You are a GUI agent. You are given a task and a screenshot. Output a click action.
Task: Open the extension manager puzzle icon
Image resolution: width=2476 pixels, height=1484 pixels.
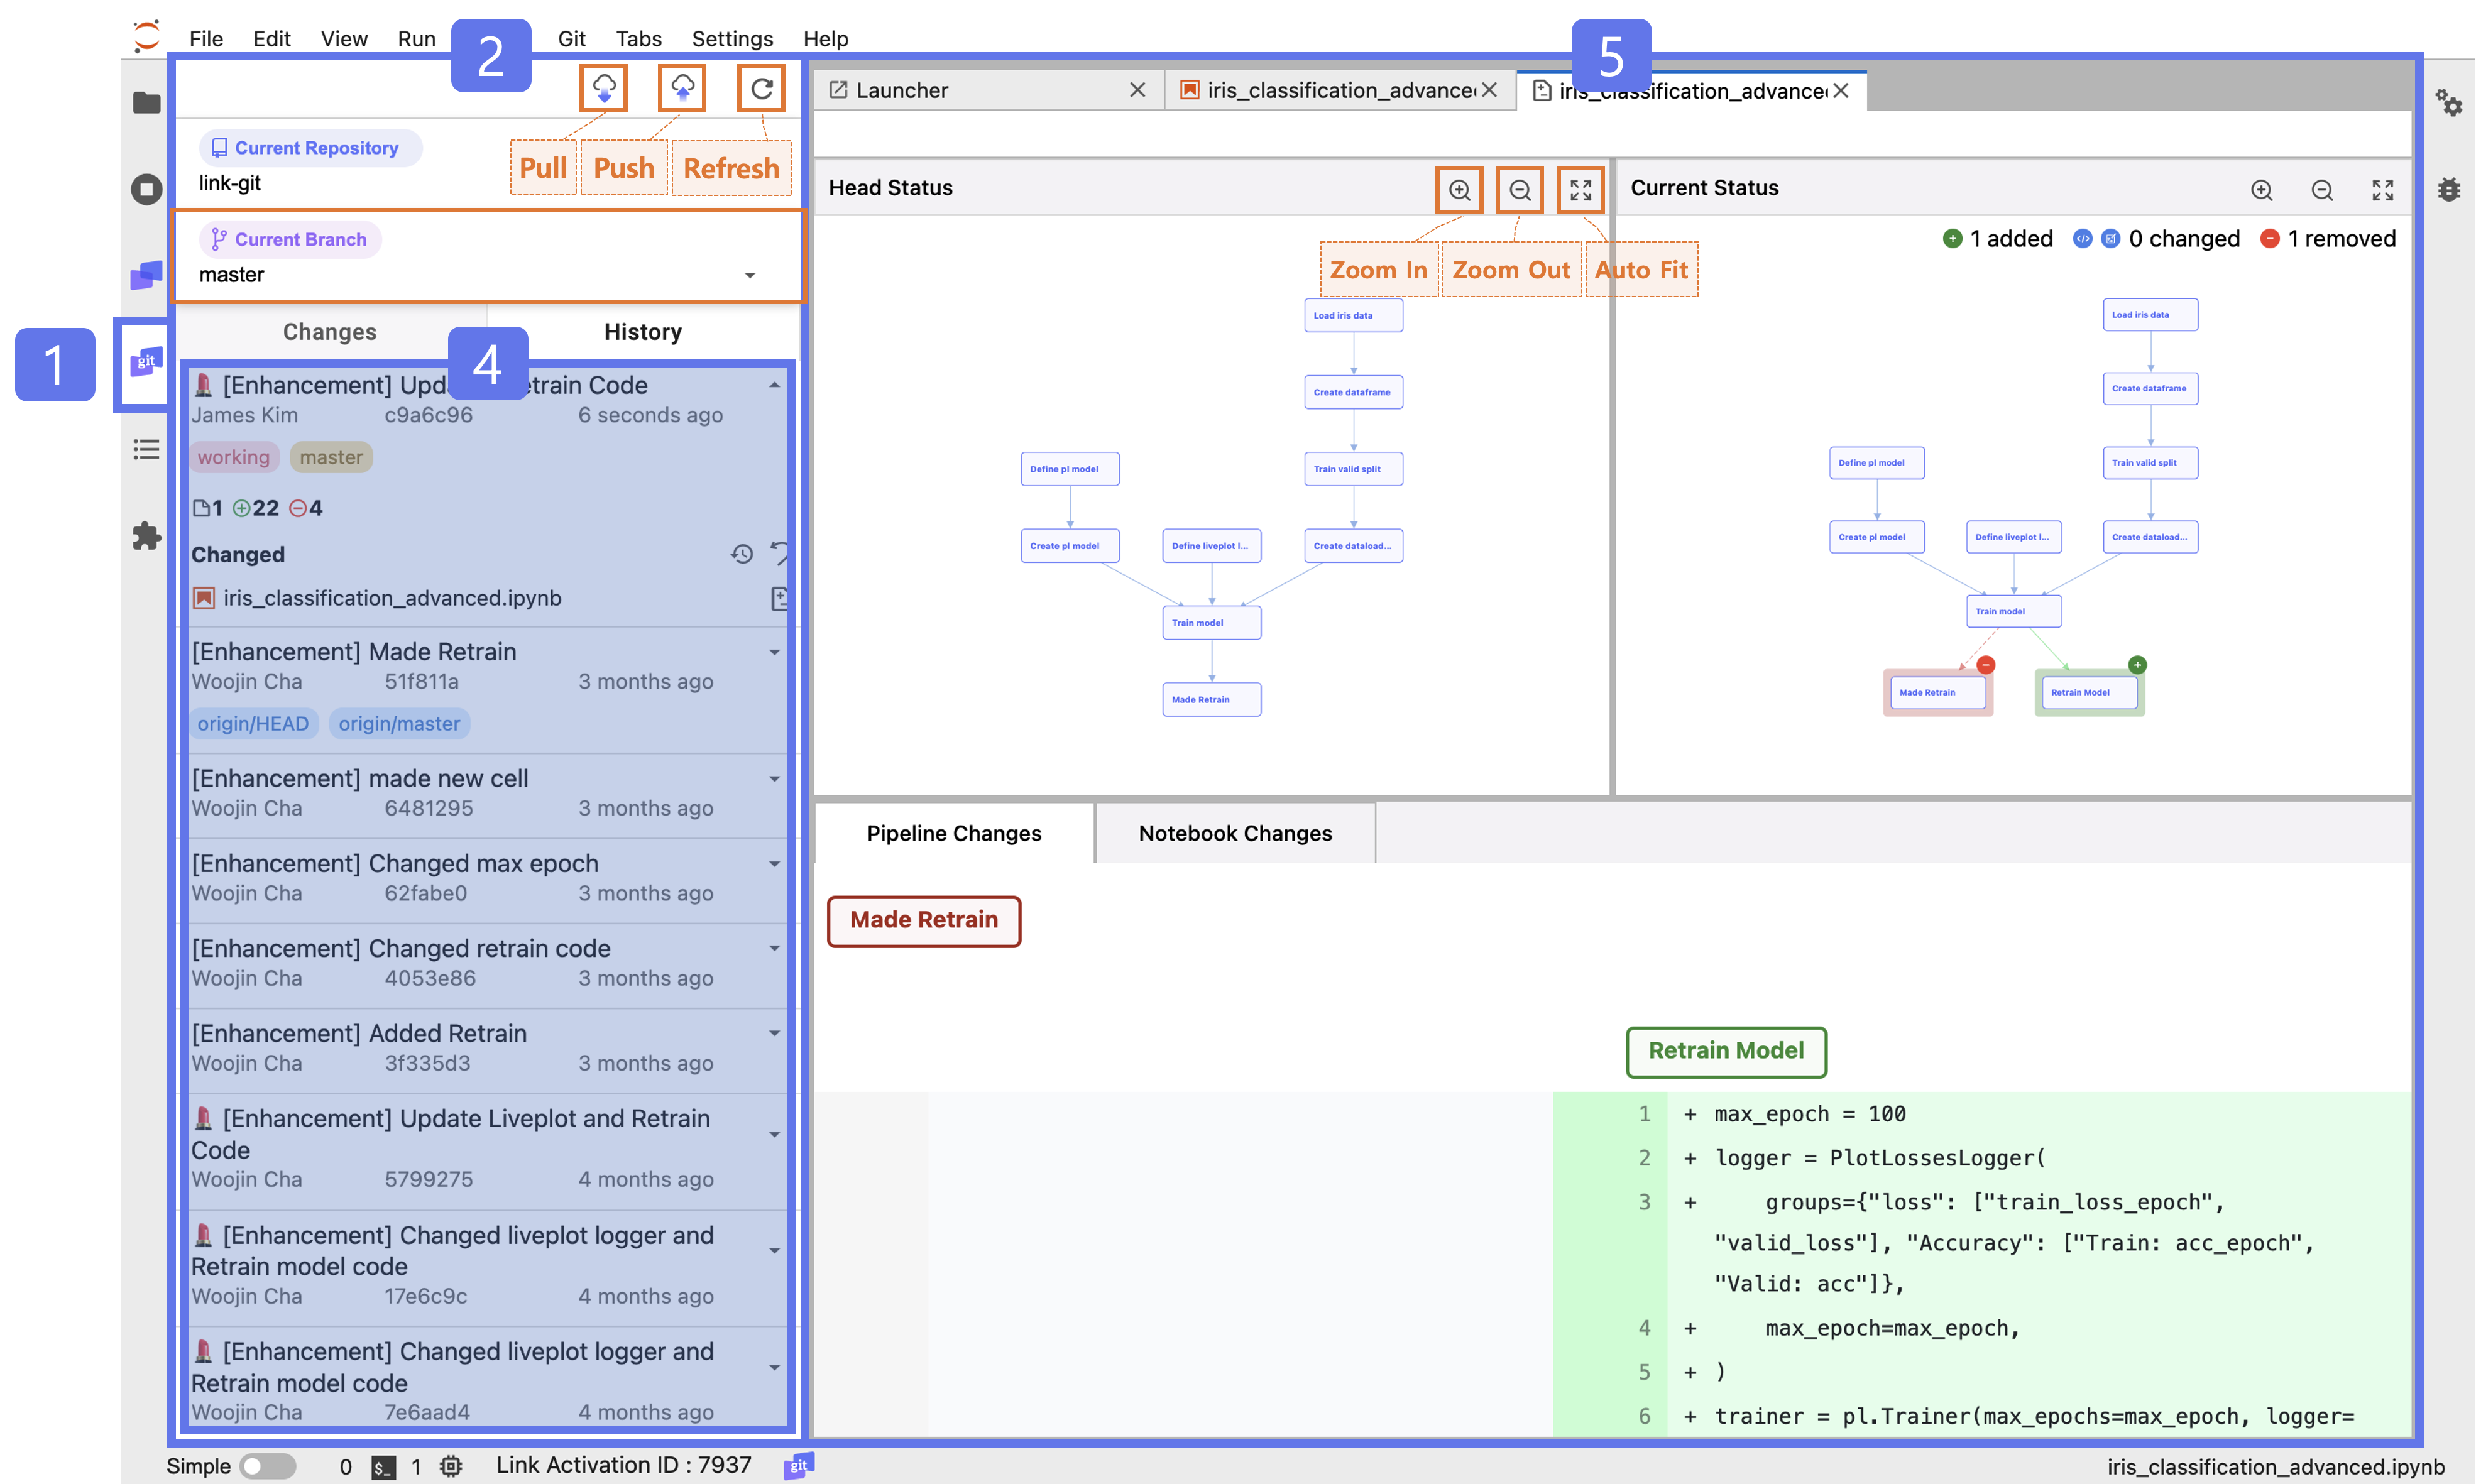[x=146, y=536]
